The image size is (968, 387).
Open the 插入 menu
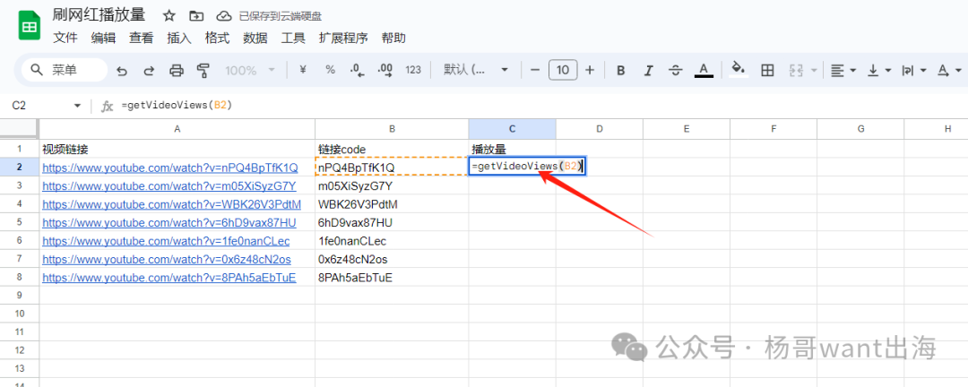point(179,39)
